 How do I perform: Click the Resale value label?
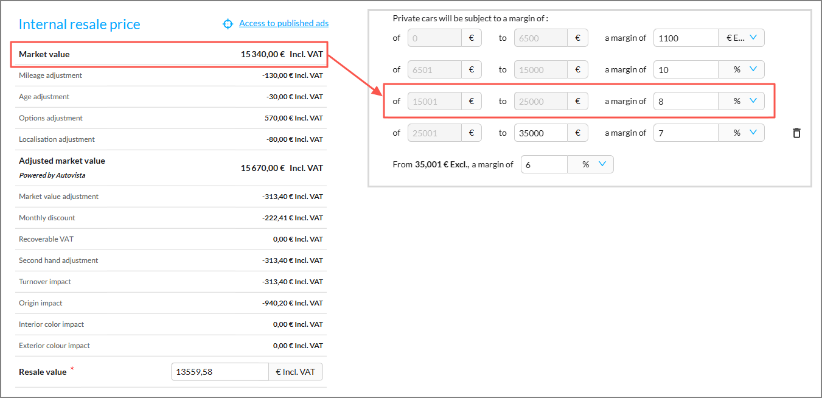pos(43,372)
